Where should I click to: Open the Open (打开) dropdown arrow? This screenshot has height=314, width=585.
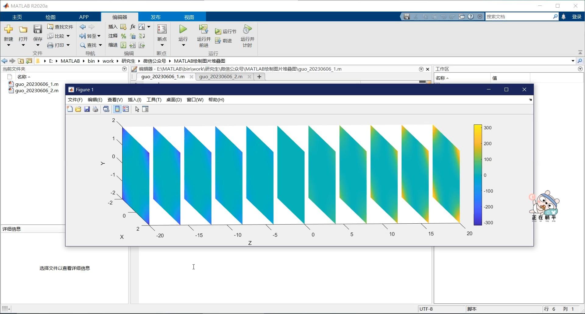pos(23,45)
